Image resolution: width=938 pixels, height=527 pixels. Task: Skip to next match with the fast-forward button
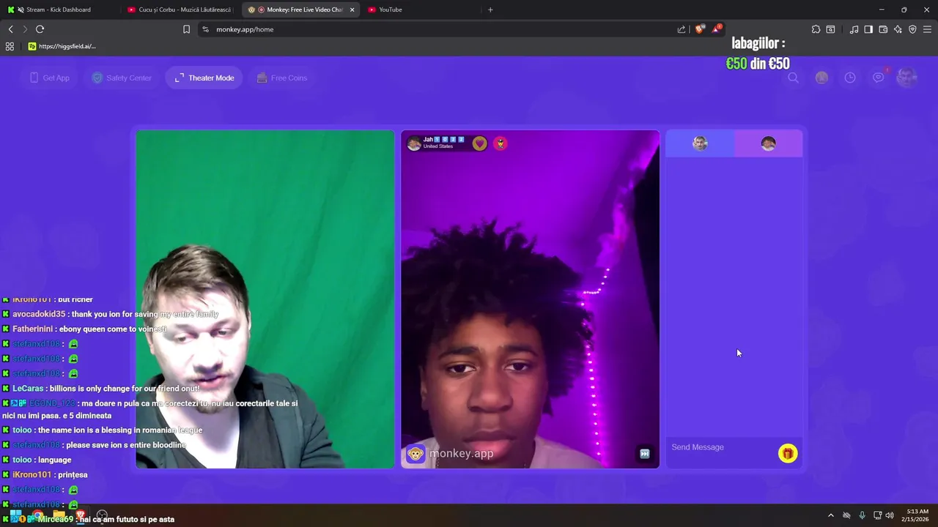coord(645,454)
